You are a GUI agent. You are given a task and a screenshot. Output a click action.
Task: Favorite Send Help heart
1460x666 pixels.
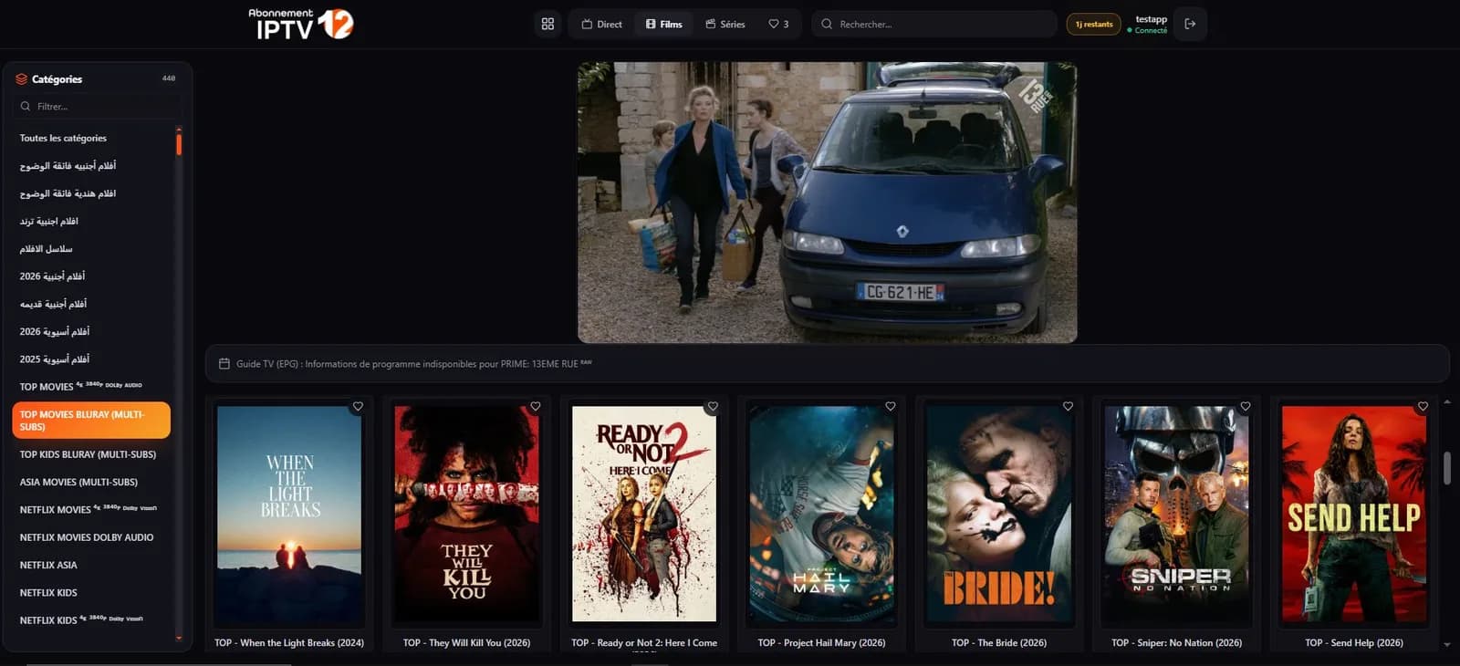point(1423,407)
